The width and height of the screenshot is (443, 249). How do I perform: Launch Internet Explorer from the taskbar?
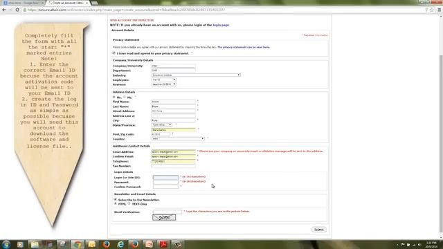click(x=120, y=244)
